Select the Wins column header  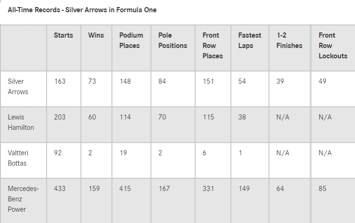pos(96,35)
